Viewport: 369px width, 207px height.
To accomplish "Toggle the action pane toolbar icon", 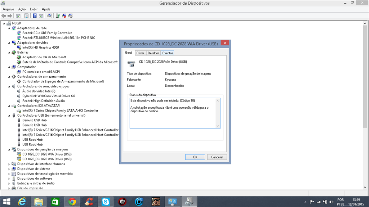I will click(41, 16).
